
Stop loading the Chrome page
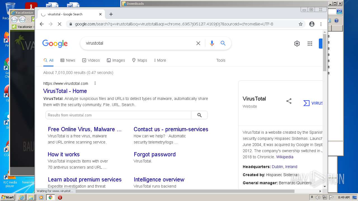59,24
